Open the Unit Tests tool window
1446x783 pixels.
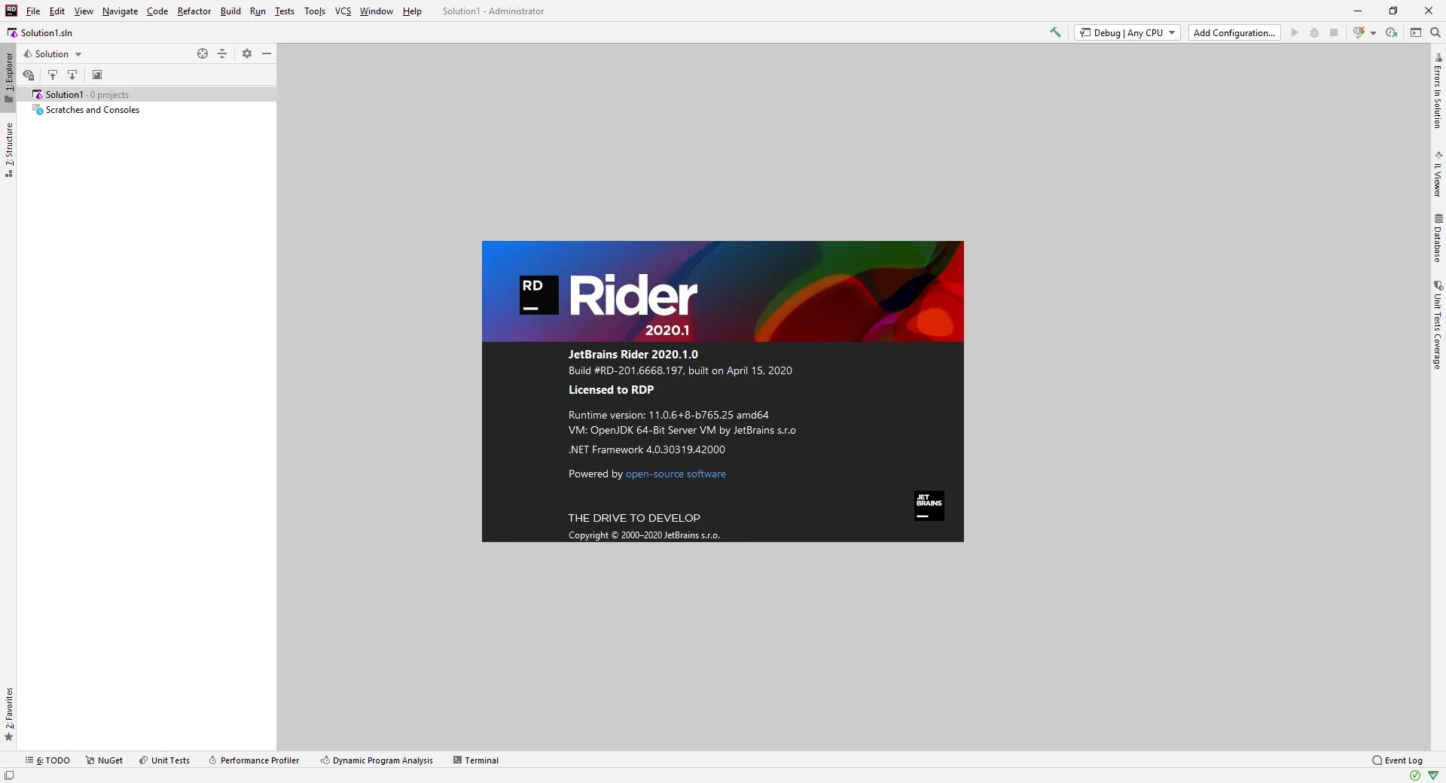coord(164,760)
